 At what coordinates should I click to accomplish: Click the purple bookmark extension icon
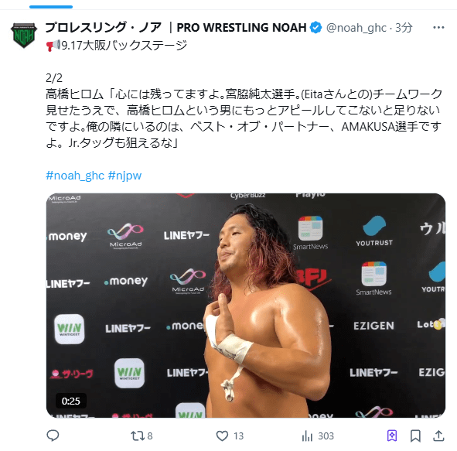[392, 436]
